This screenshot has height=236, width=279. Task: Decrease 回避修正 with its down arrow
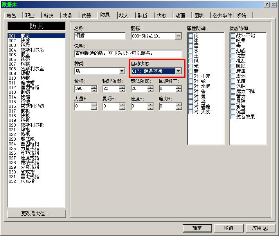pyautogui.click(x=178, y=90)
